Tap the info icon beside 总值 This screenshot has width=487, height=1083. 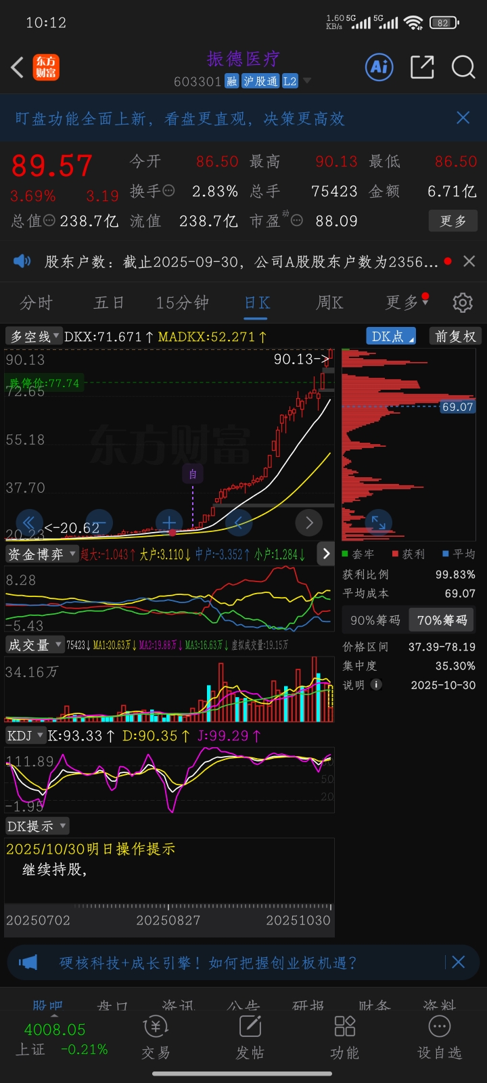pyautogui.click(x=49, y=220)
